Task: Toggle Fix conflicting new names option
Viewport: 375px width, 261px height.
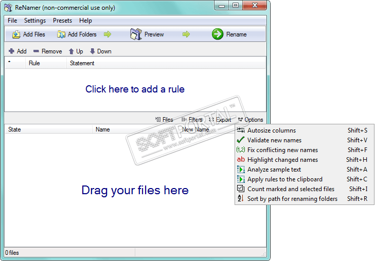Action: click(x=305, y=150)
